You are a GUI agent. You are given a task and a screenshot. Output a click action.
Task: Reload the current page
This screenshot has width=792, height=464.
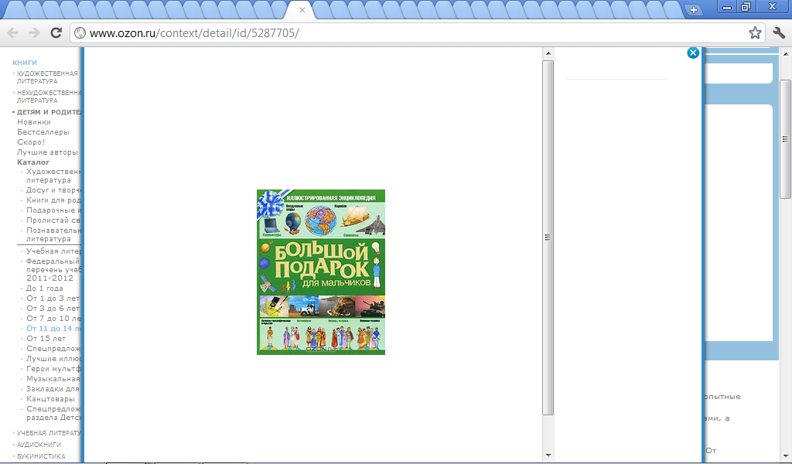[x=56, y=32]
